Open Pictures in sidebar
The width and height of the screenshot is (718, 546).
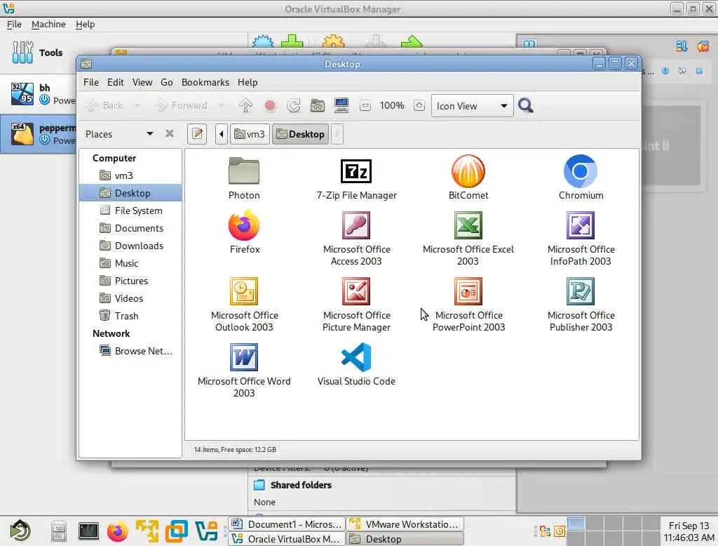pyautogui.click(x=130, y=281)
